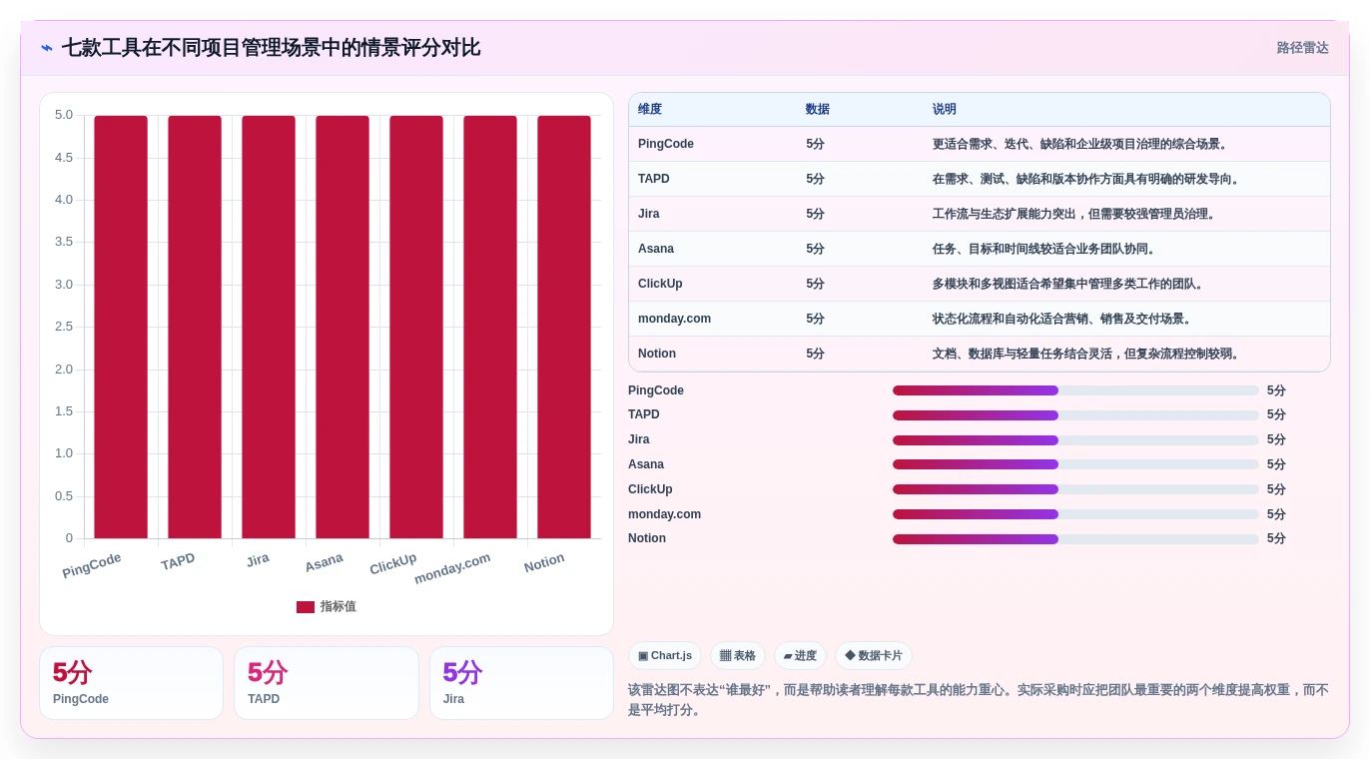Click the 路径雷达 label in header

(1302, 48)
